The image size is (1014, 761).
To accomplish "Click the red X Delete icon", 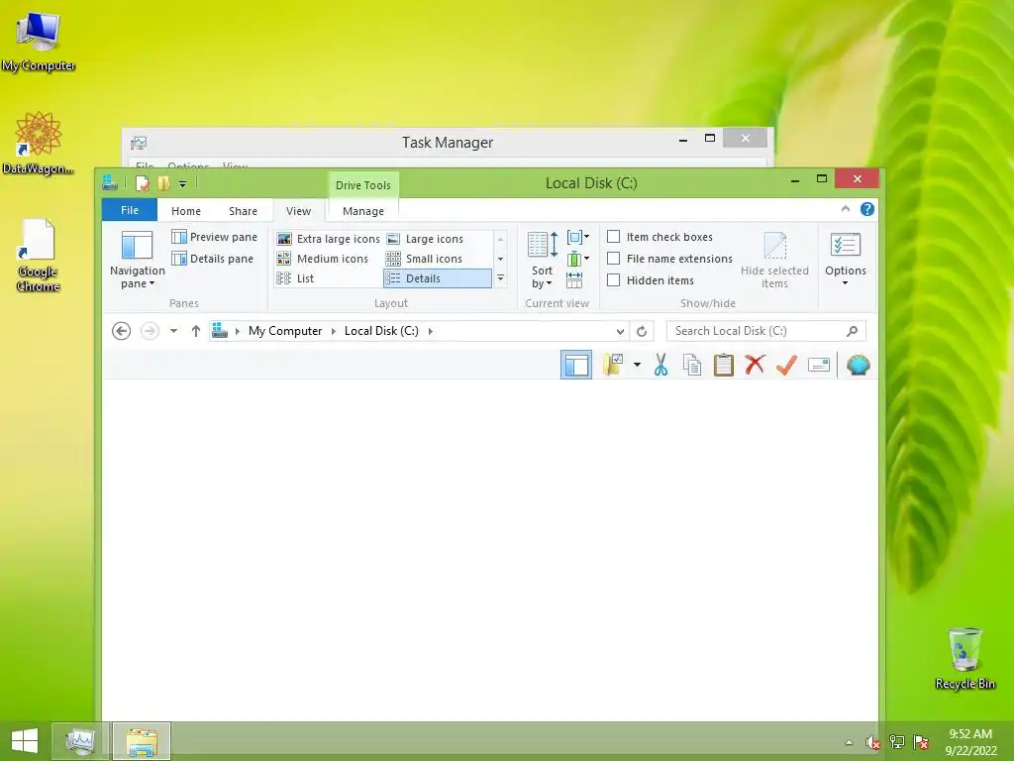I will point(755,365).
